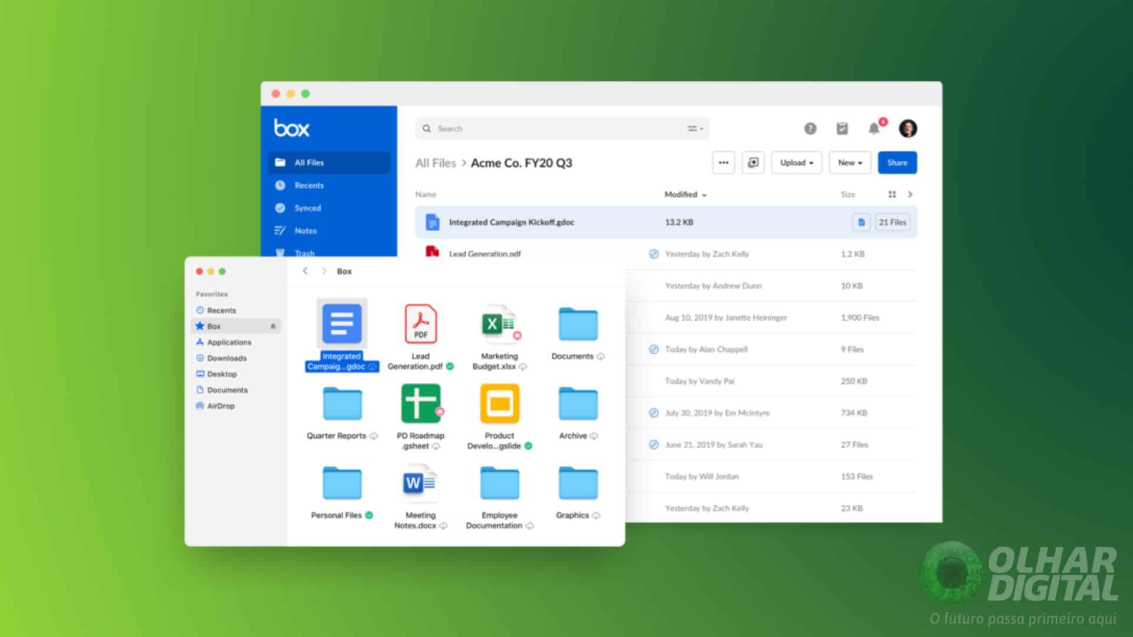This screenshot has height=637, width=1133.
Task: Switch to grid view using the grid icon
Action: coord(893,194)
